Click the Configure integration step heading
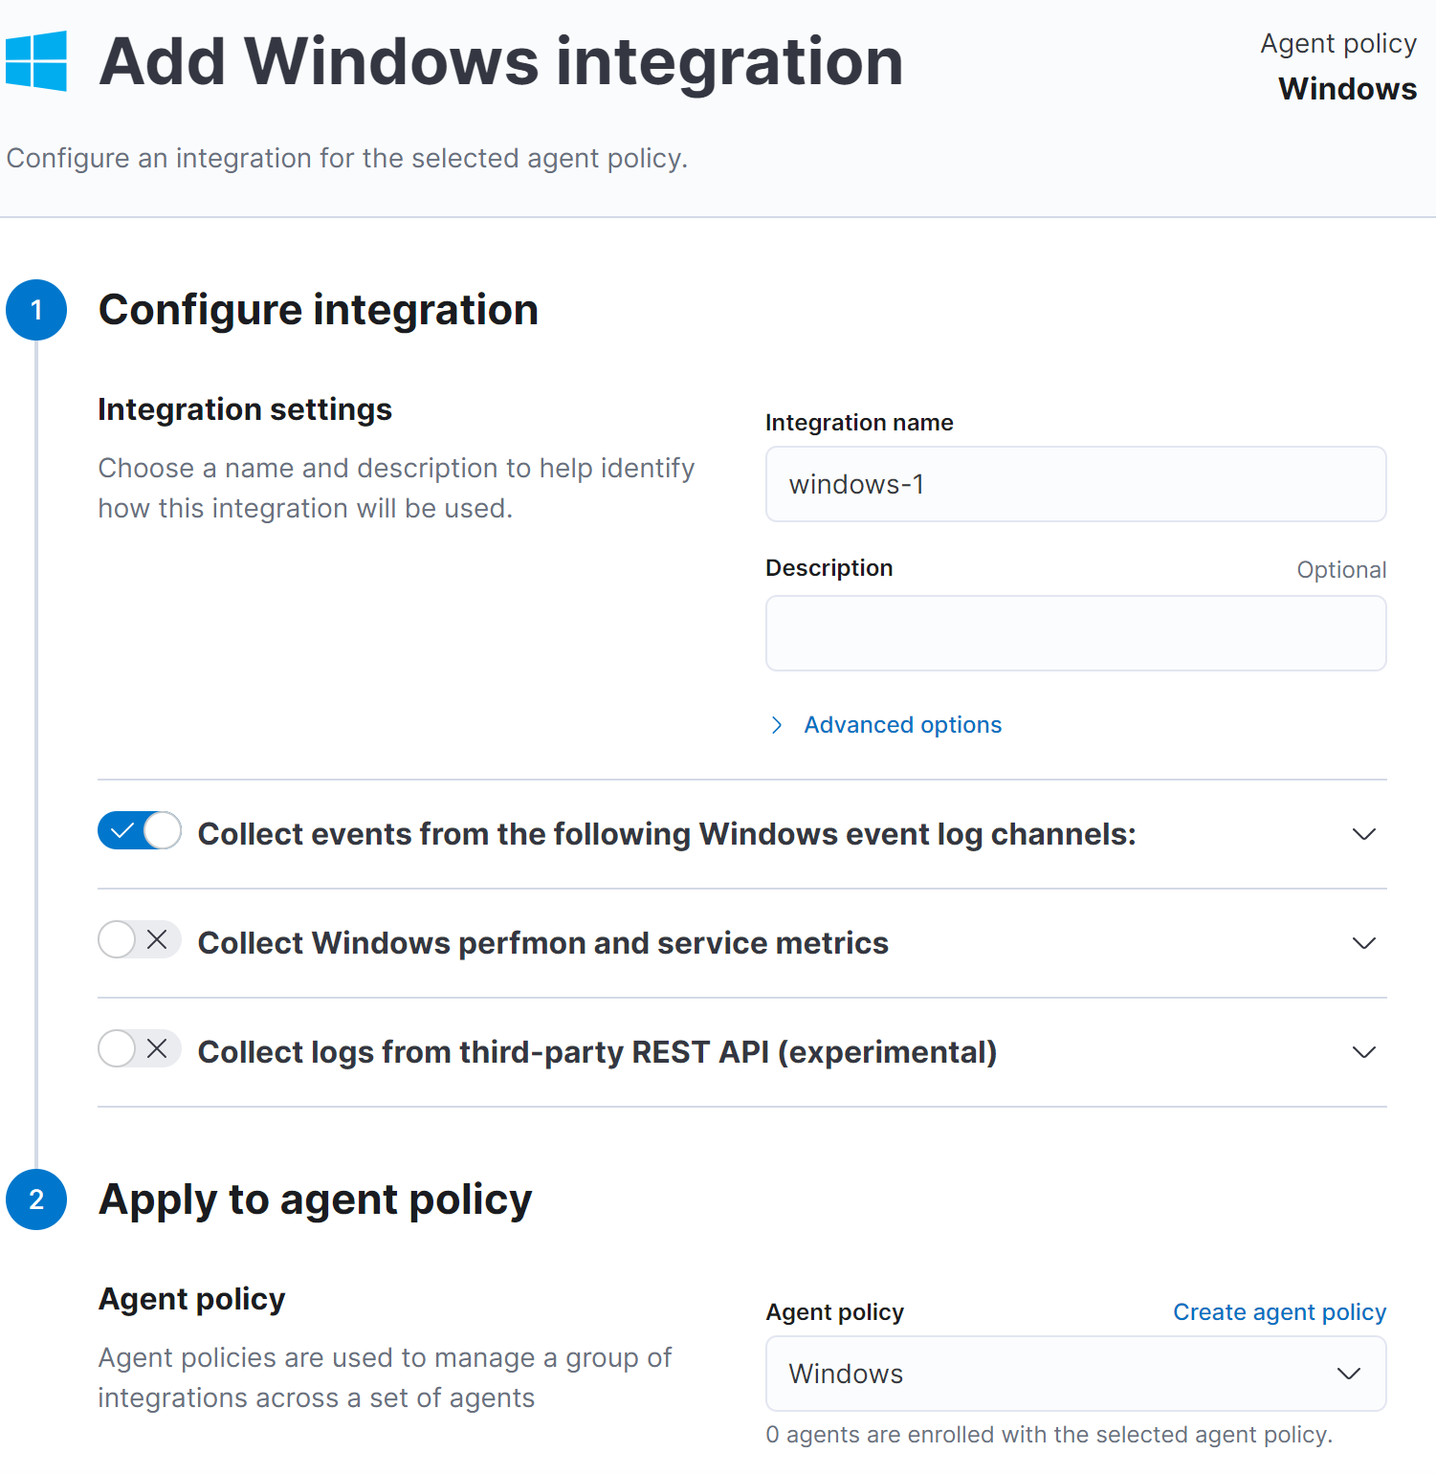Image resolution: width=1436 pixels, height=1474 pixels. [x=318, y=310]
